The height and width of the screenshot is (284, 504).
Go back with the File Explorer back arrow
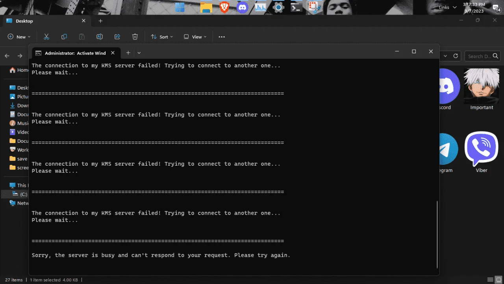click(7, 56)
